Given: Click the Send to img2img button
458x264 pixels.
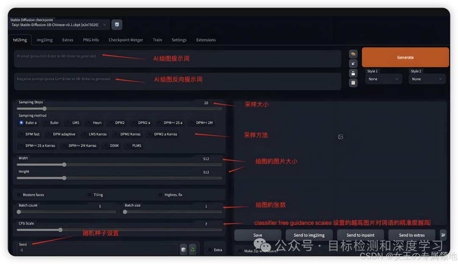Looking at the screenshot, I should (x=309, y=235).
